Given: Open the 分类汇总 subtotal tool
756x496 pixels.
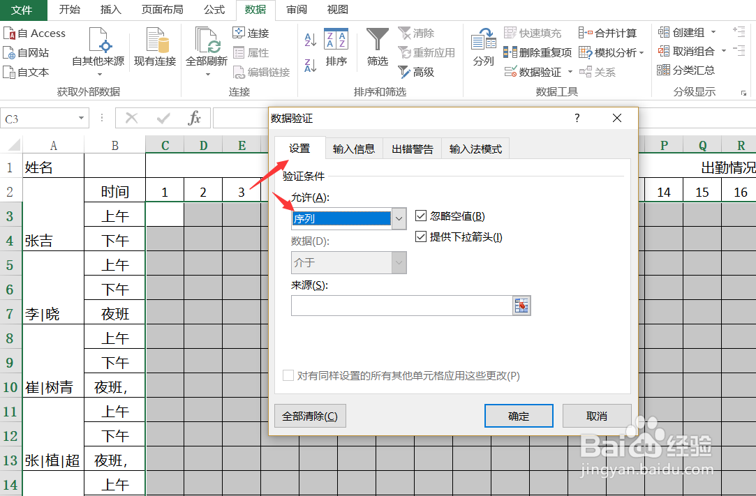Looking at the screenshot, I should point(677,70).
